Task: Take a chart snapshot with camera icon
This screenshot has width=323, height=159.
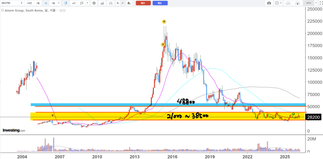Action: [x=269, y=3]
